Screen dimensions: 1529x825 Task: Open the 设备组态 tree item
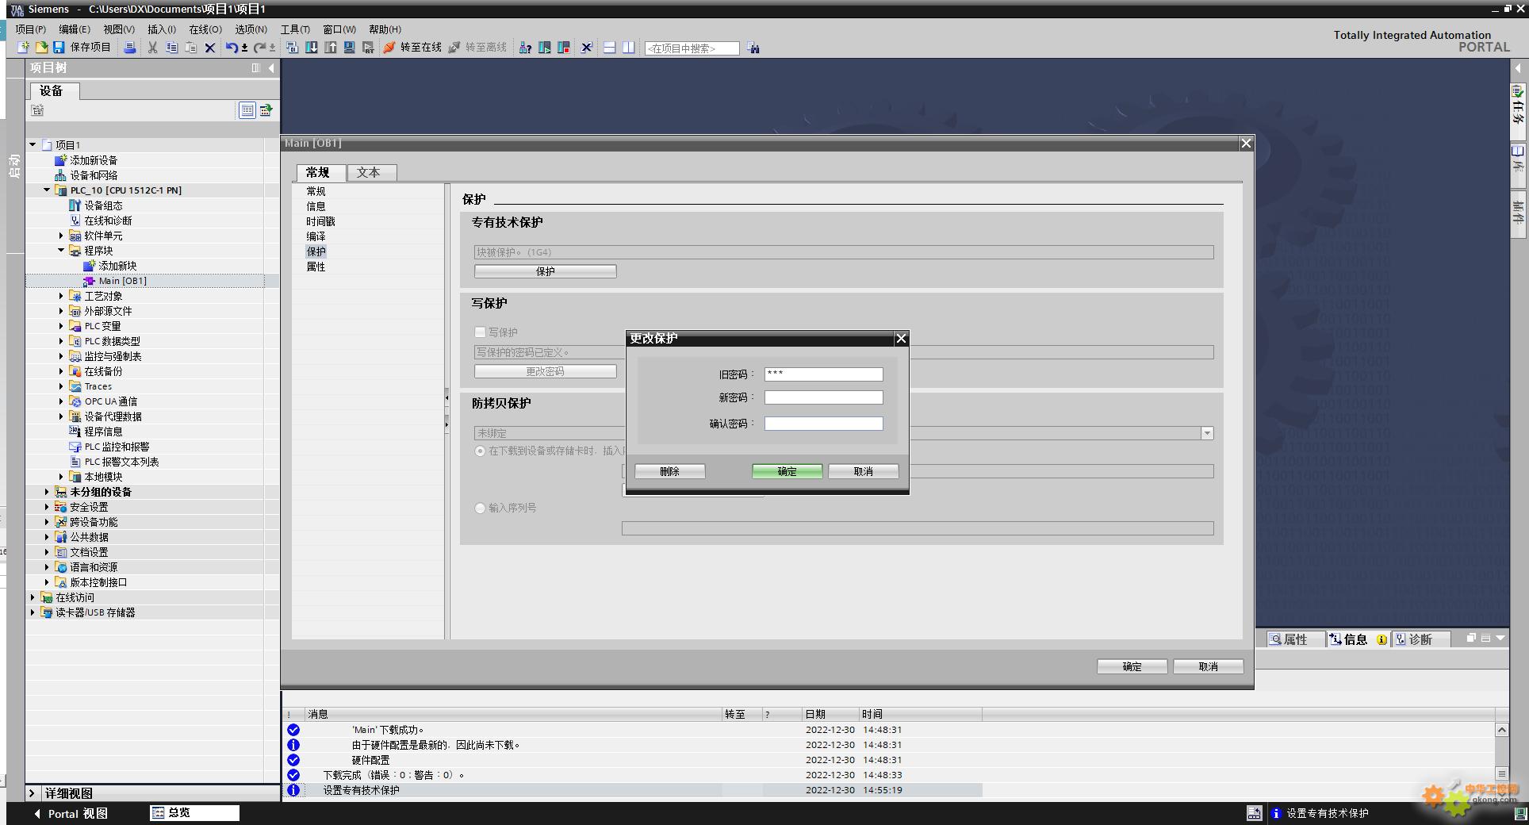103,205
